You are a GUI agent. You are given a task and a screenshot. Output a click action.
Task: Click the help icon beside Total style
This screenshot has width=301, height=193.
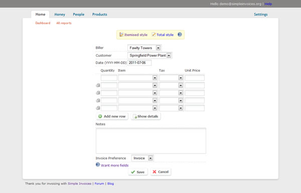click(180, 35)
